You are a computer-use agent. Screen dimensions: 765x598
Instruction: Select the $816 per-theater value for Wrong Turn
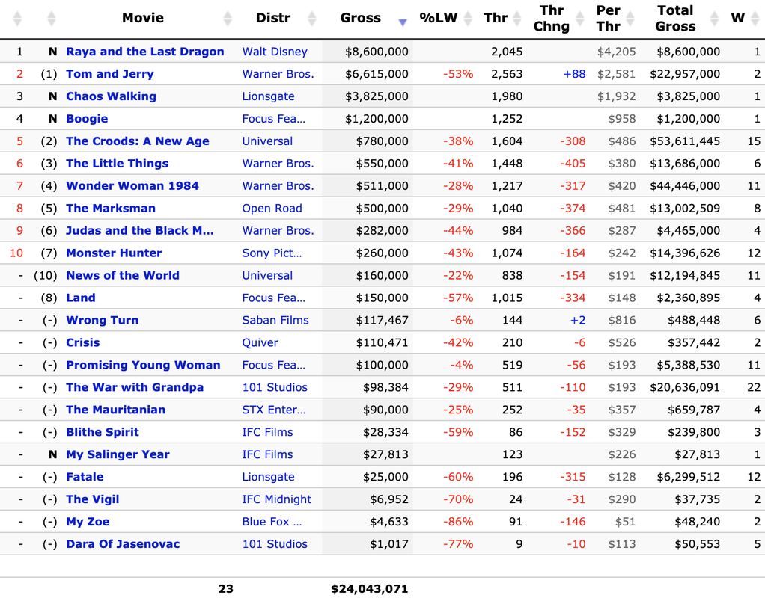coord(622,321)
